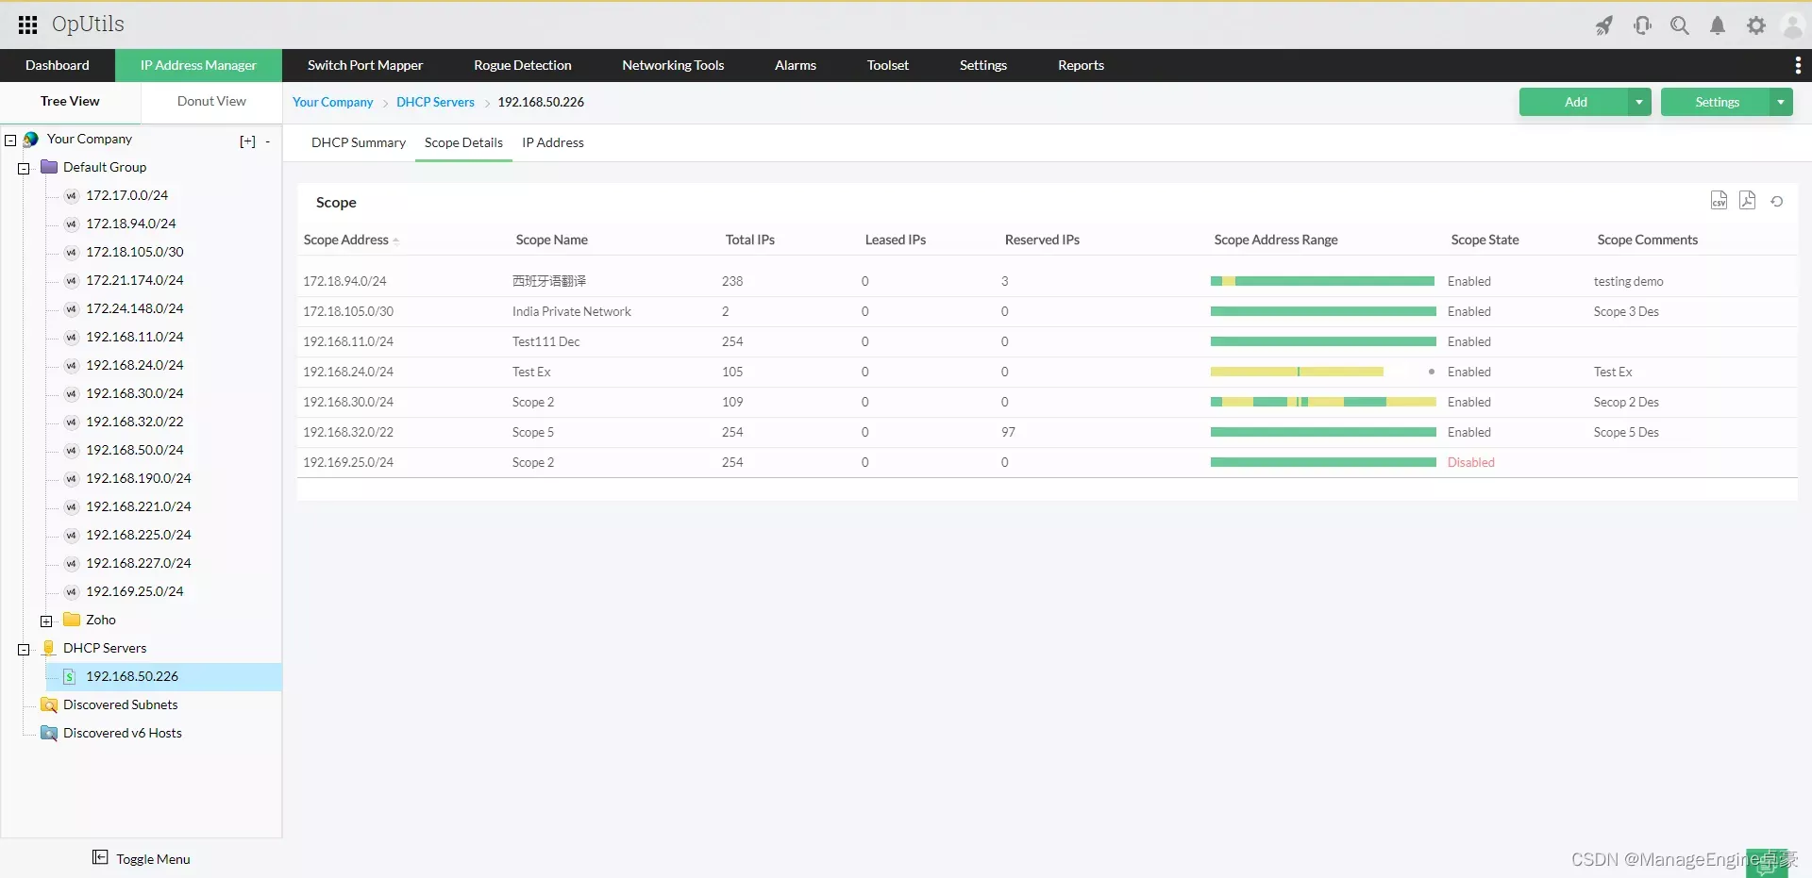This screenshot has height=878, width=1812.
Task: Open the chat widget icon
Action: point(1767,863)
